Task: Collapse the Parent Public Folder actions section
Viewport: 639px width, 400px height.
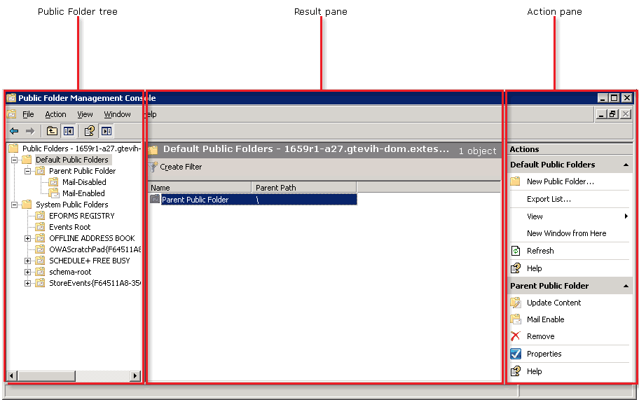Action: tap(626, 286)
